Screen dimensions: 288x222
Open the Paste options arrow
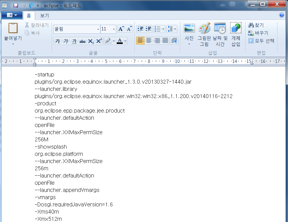coord(13,44)
